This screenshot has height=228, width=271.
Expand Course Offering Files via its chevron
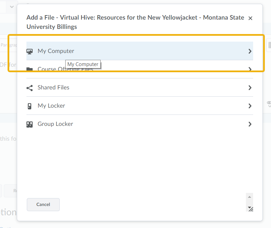tap(250, 69)
